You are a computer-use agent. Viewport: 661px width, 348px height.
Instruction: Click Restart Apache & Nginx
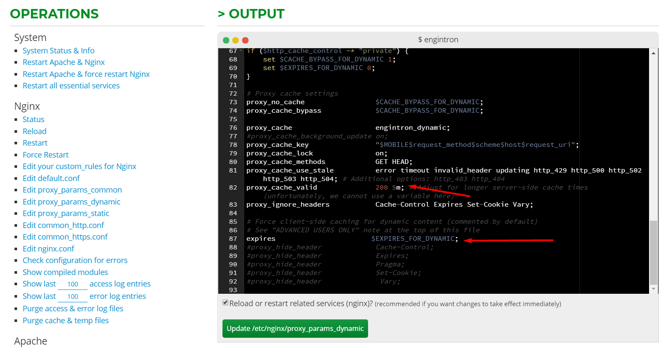tap(64, 62)
